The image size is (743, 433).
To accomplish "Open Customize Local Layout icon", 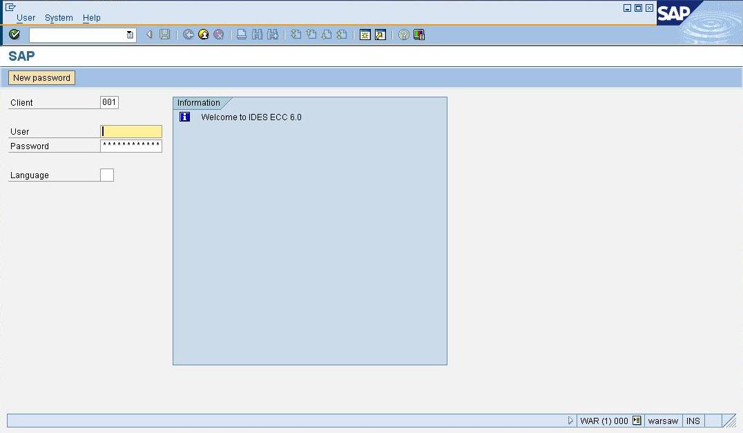I will 419,35.
